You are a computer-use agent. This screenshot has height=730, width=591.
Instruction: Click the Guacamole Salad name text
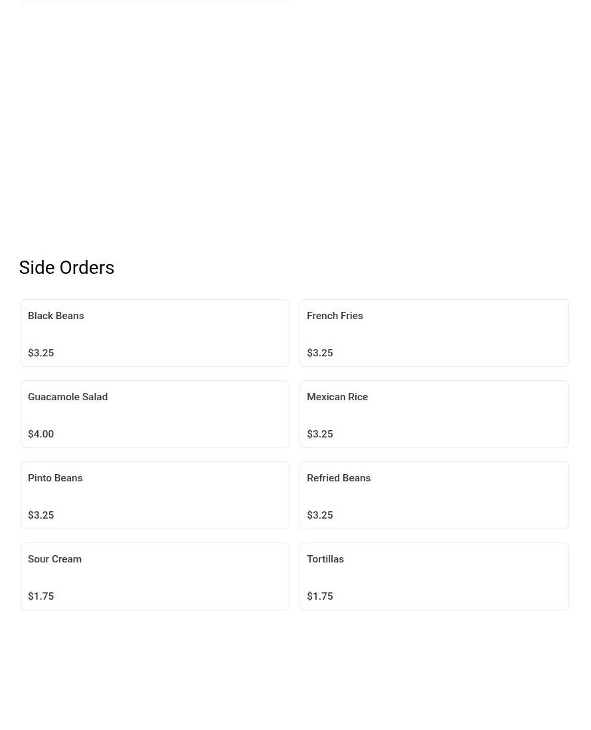[x=68, y=397]
